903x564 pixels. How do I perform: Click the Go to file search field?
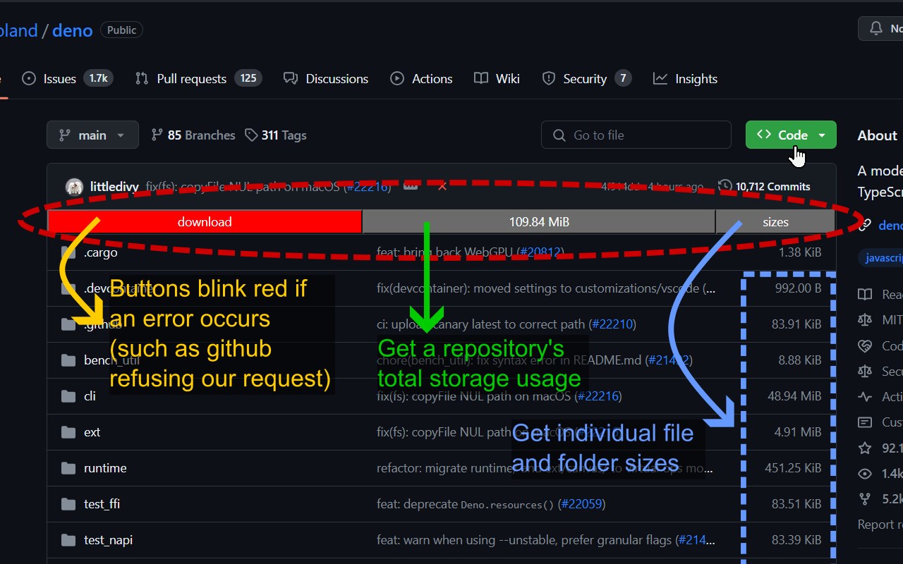pyautogui.click(x=636, y=135)
